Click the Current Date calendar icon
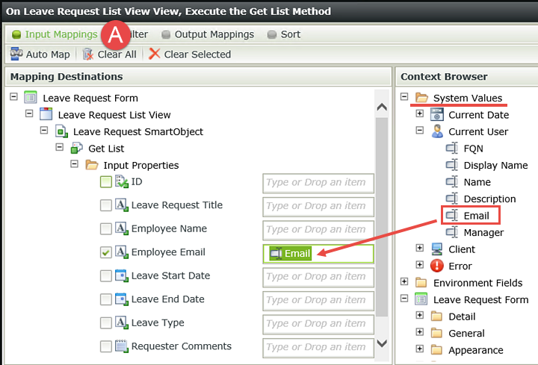538x365 pixels. coord(437,114)
